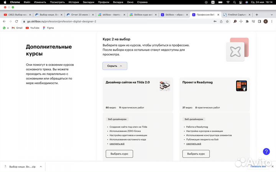Open the Figma bookmark
The width and height of the screenshot is (276, 172).
[x=48, y=28]
